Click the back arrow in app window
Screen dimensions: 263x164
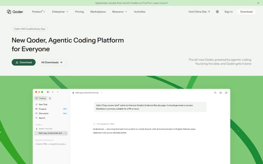53,92
